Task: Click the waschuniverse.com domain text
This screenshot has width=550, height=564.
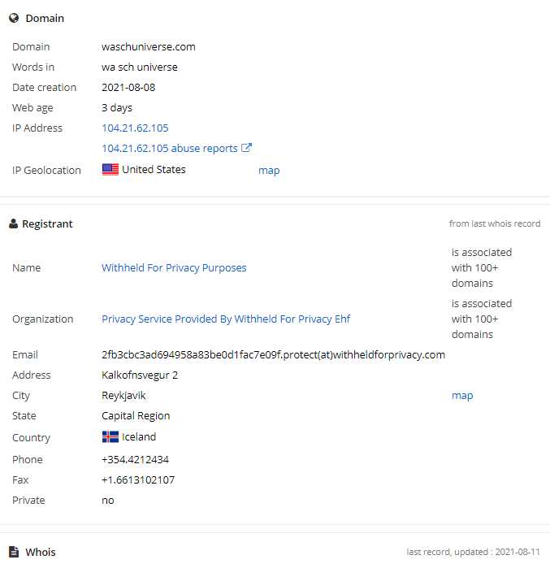Action: point(149,47)
